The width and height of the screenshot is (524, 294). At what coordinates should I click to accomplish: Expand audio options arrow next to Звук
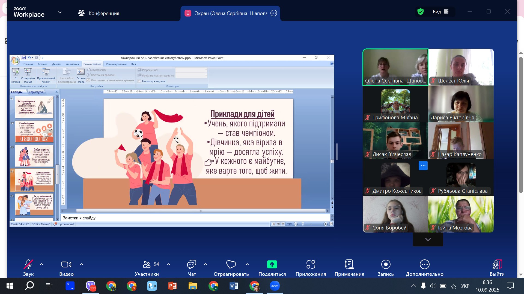[41, 264]
